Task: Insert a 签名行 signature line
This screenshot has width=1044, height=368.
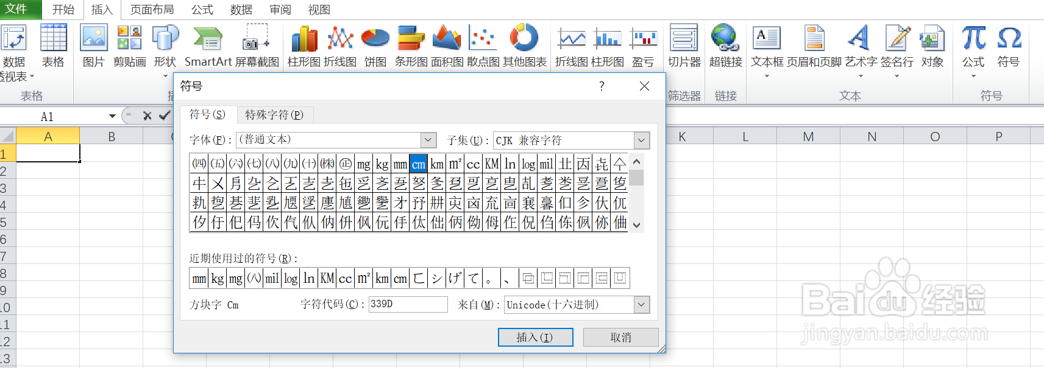Action: coord(897,46)
